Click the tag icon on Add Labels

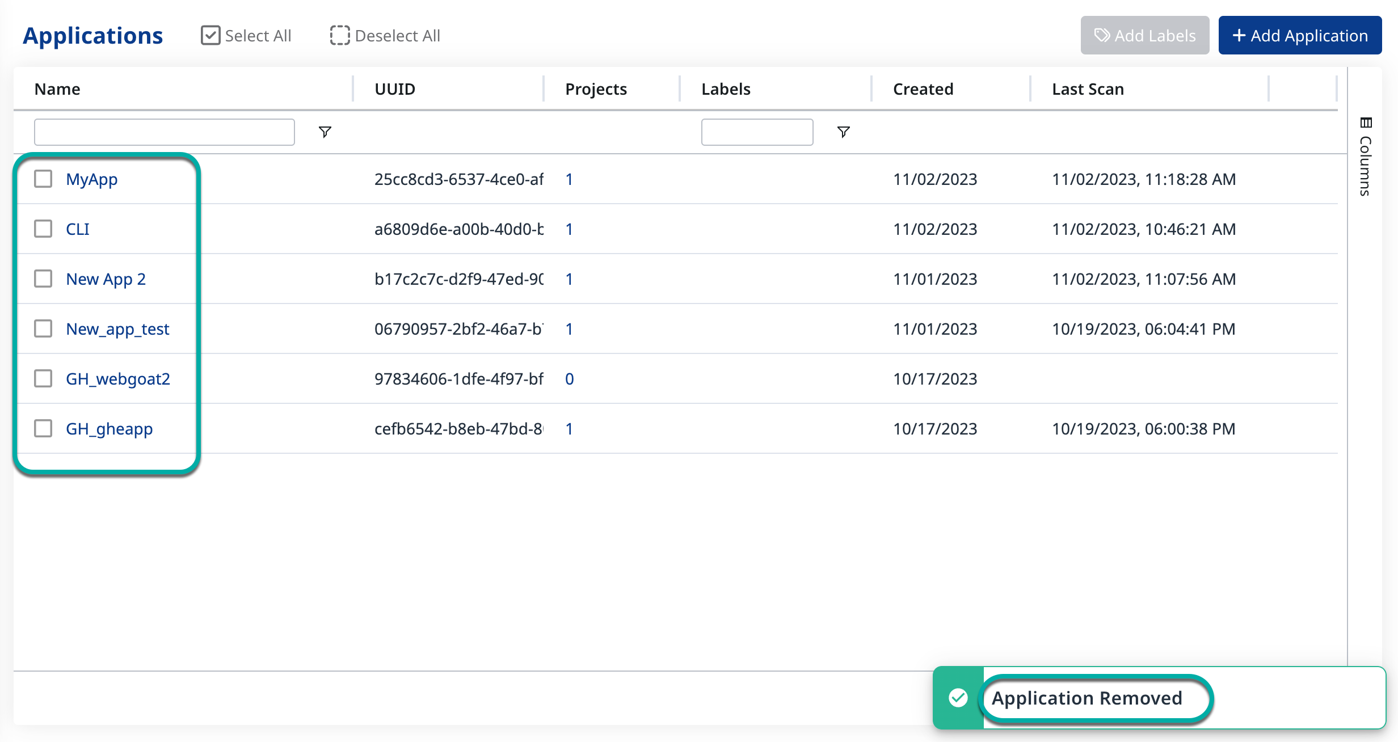(x=1102, y=35)
